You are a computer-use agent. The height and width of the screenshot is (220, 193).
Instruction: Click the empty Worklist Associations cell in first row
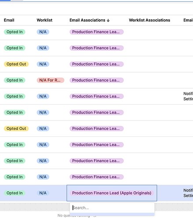point(153,32)
